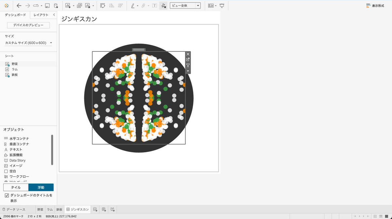
Task: Select the ワークフロー object
Action: pos(17,176)
